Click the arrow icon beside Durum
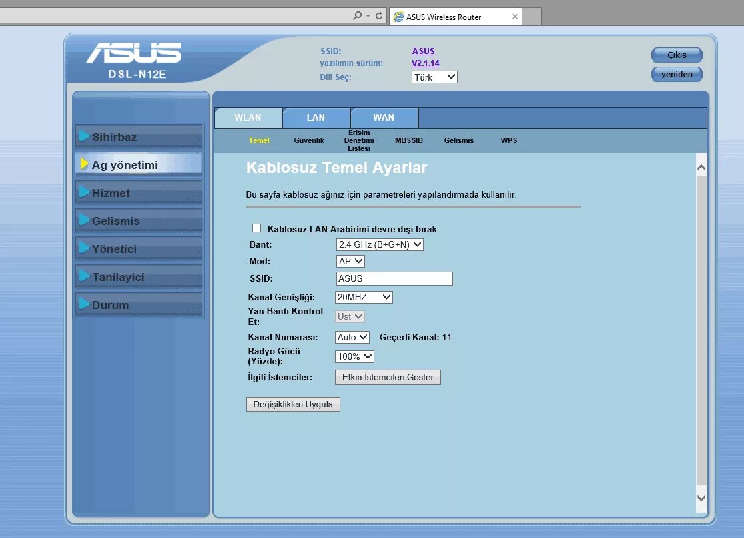Screen dimensions: 744x538 (84, 304)
